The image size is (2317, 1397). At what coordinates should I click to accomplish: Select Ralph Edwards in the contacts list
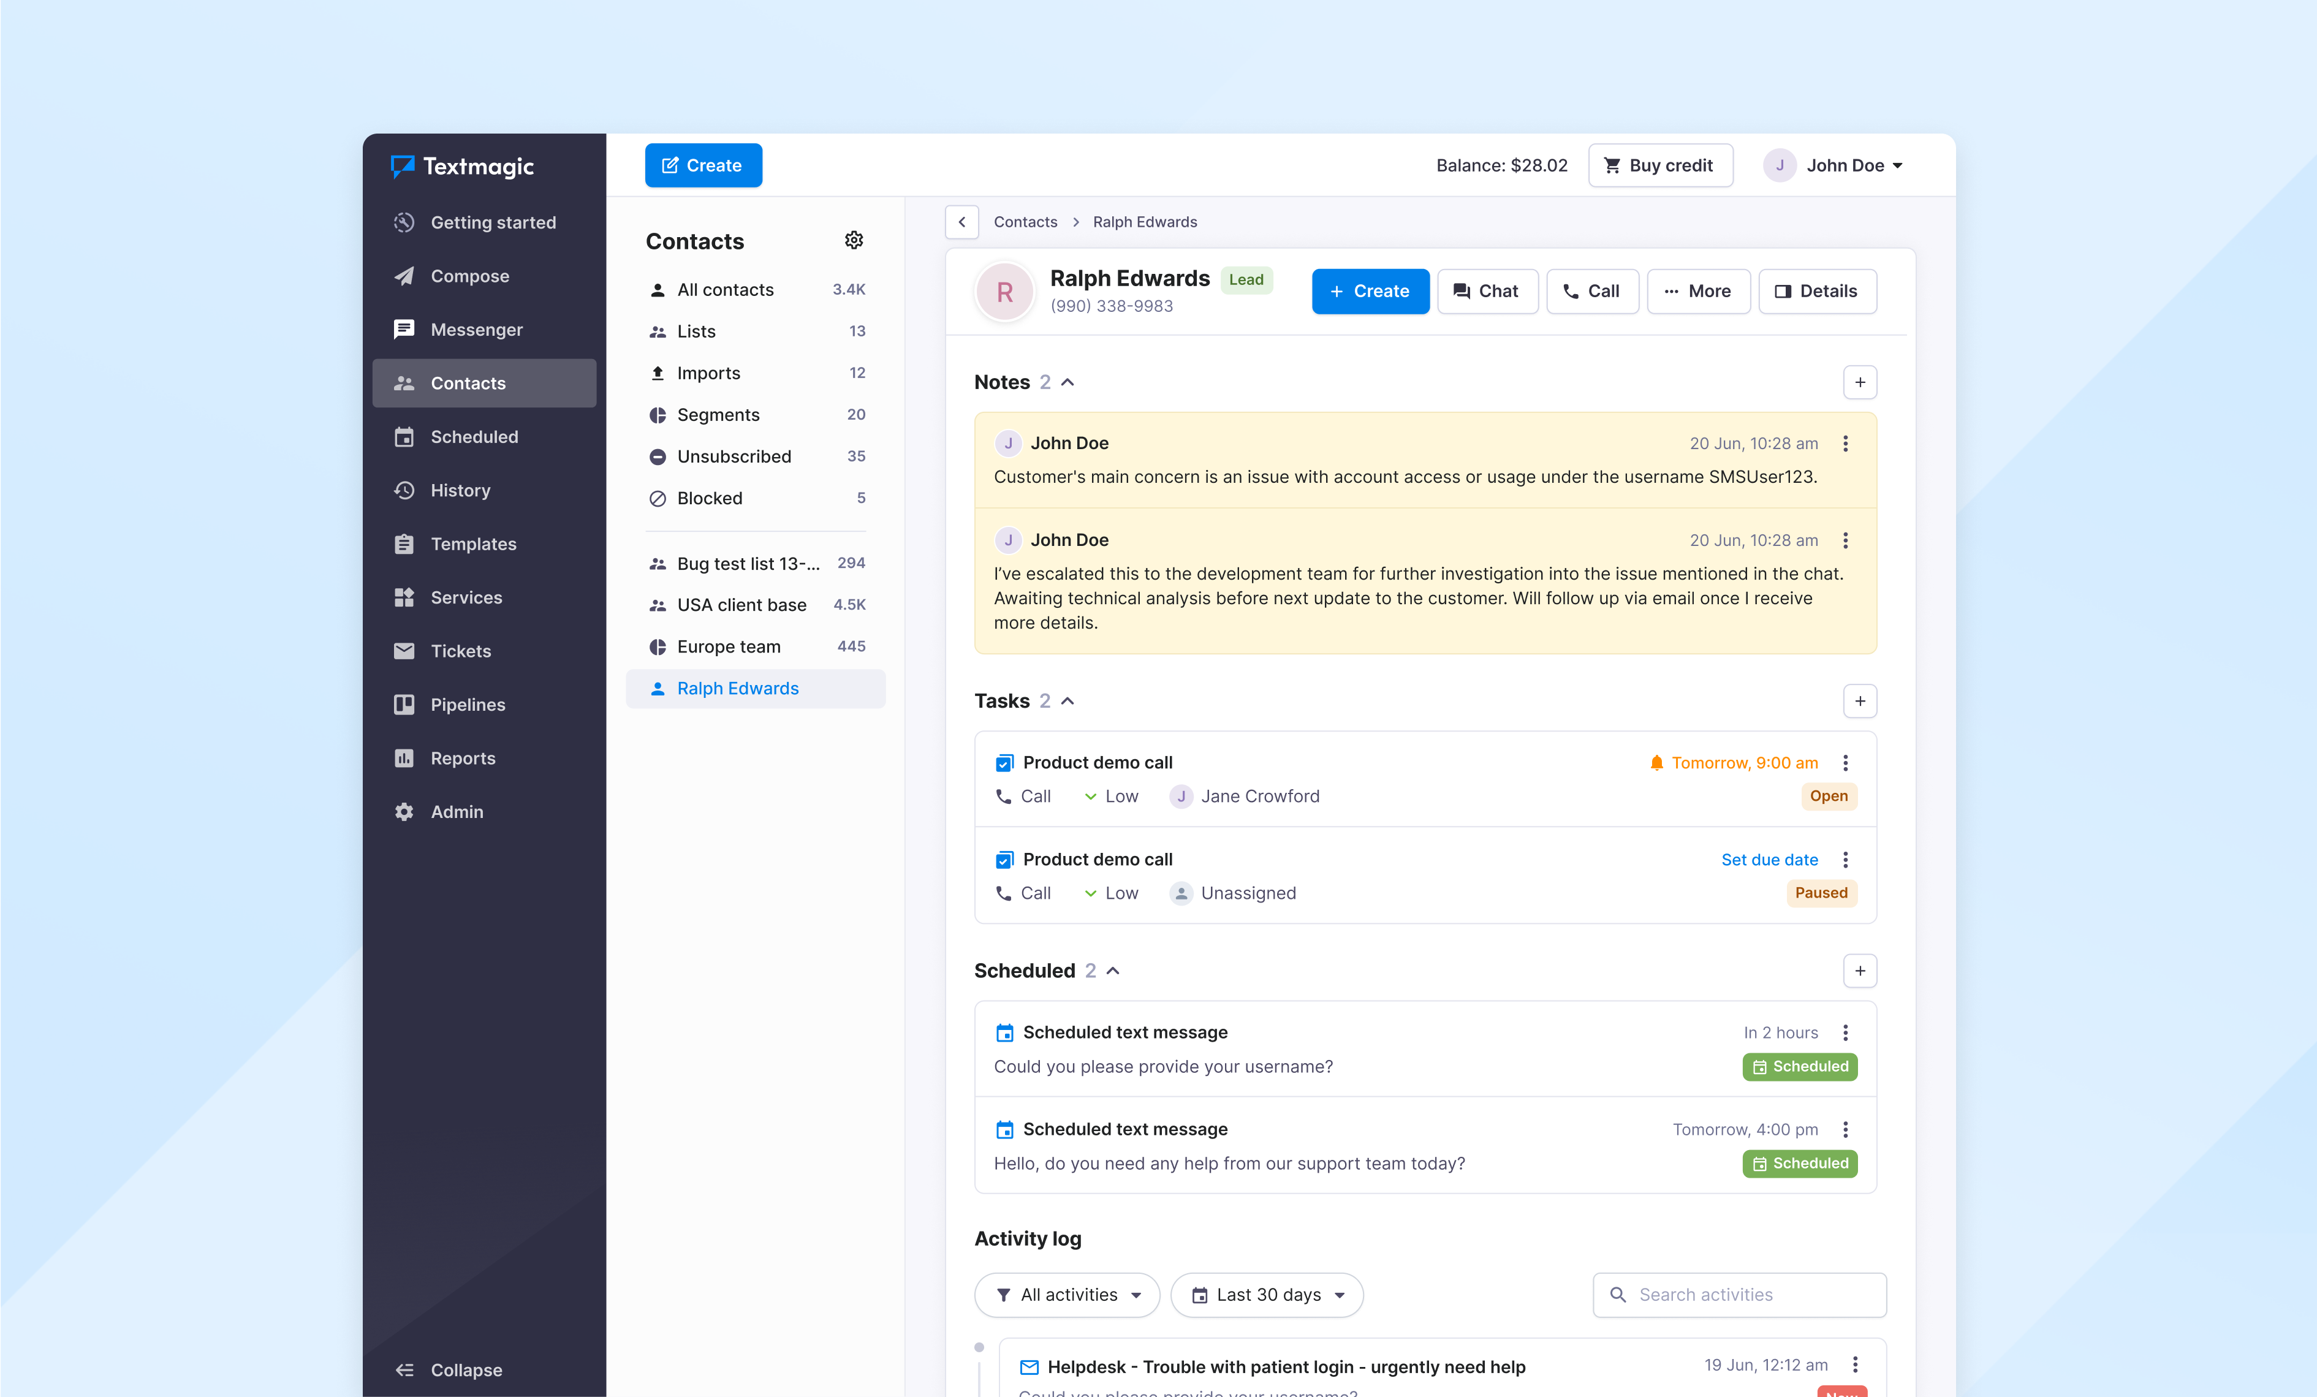click(x=739, y=688)
